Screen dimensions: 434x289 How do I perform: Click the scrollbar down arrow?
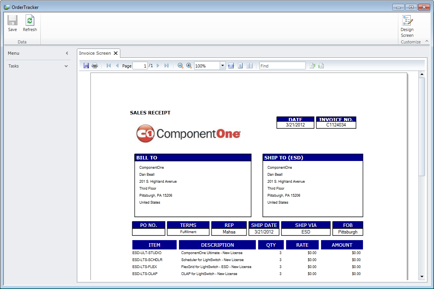422,276
